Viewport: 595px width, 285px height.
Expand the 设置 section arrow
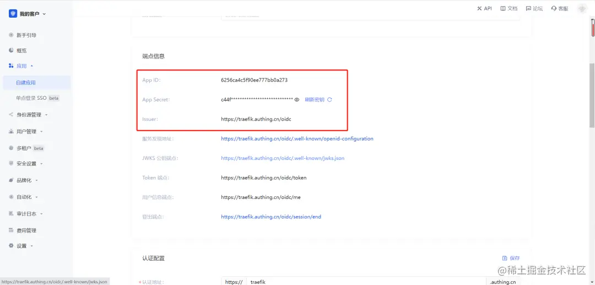[x=31, y=246]
